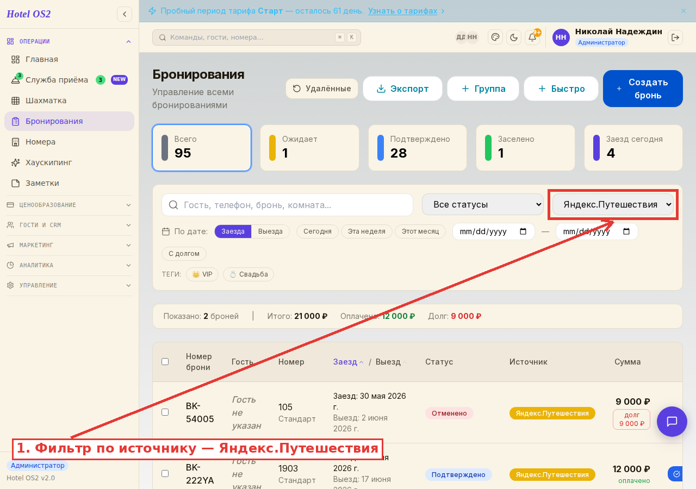Viewport: 696px width, 489px height.
Task: Click booking number BK-54005
Action: coord(200,412)
